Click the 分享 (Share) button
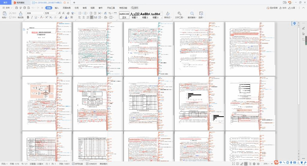 [291, 8]
